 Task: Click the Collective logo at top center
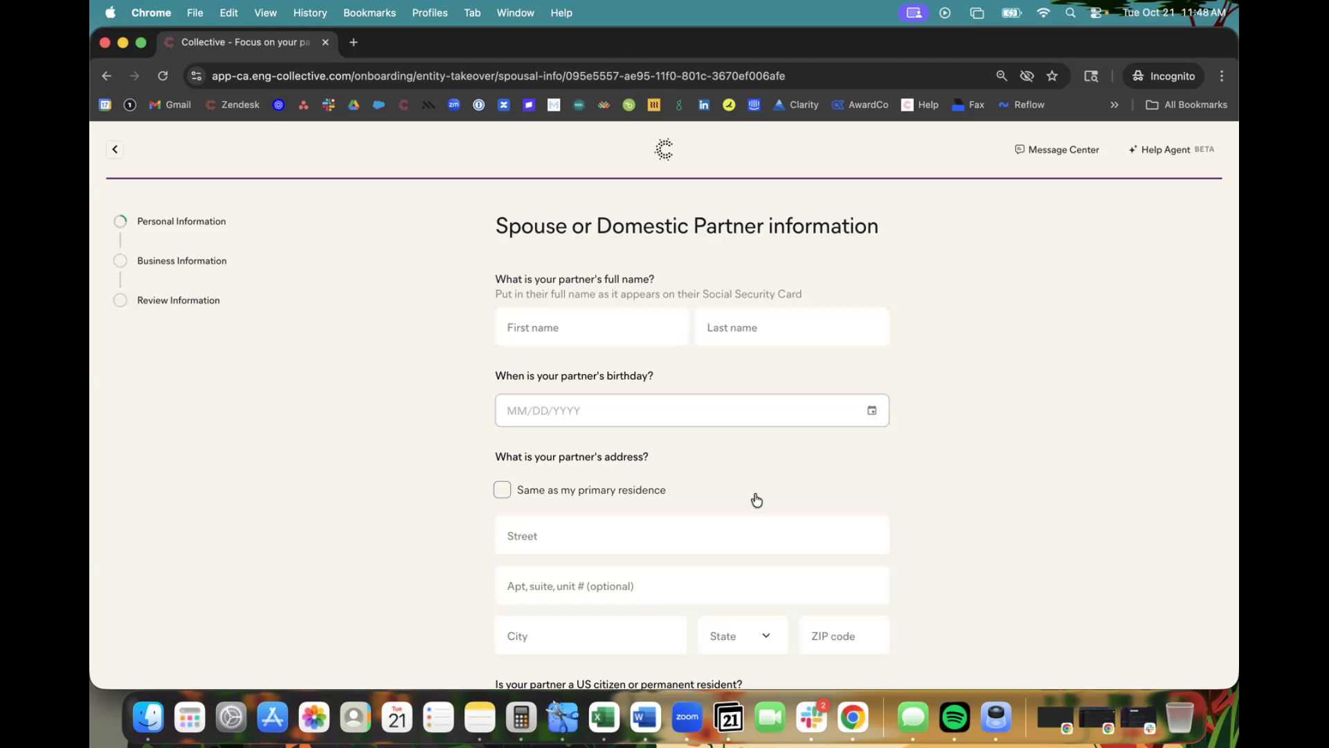pyautogui.click(x=664, y=150)
